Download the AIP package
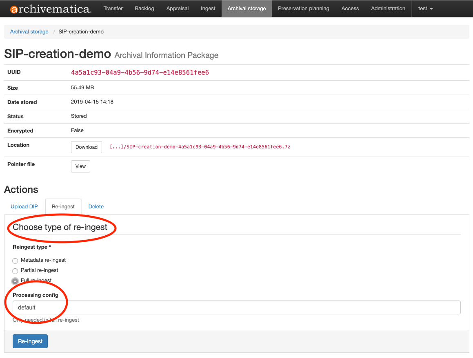 87,147
